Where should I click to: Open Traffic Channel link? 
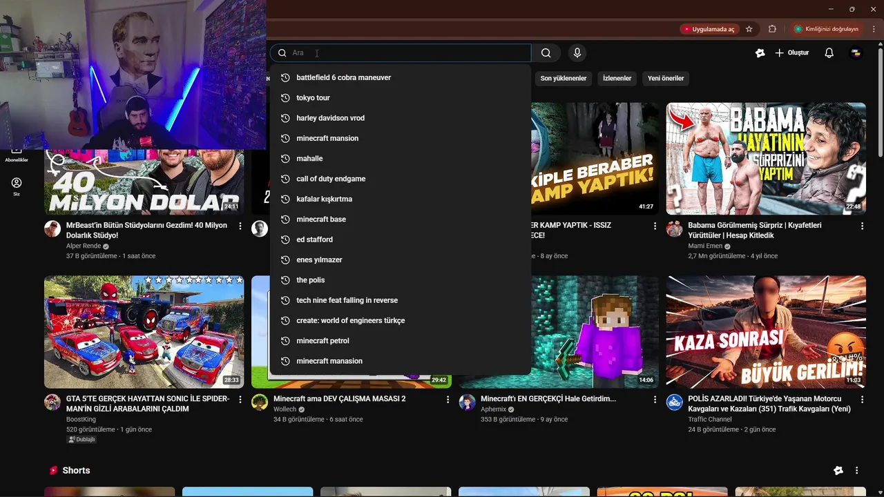710,419
